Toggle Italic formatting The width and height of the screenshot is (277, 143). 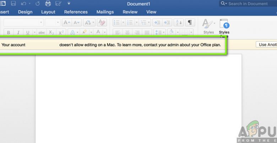click(x=18, y=32)
